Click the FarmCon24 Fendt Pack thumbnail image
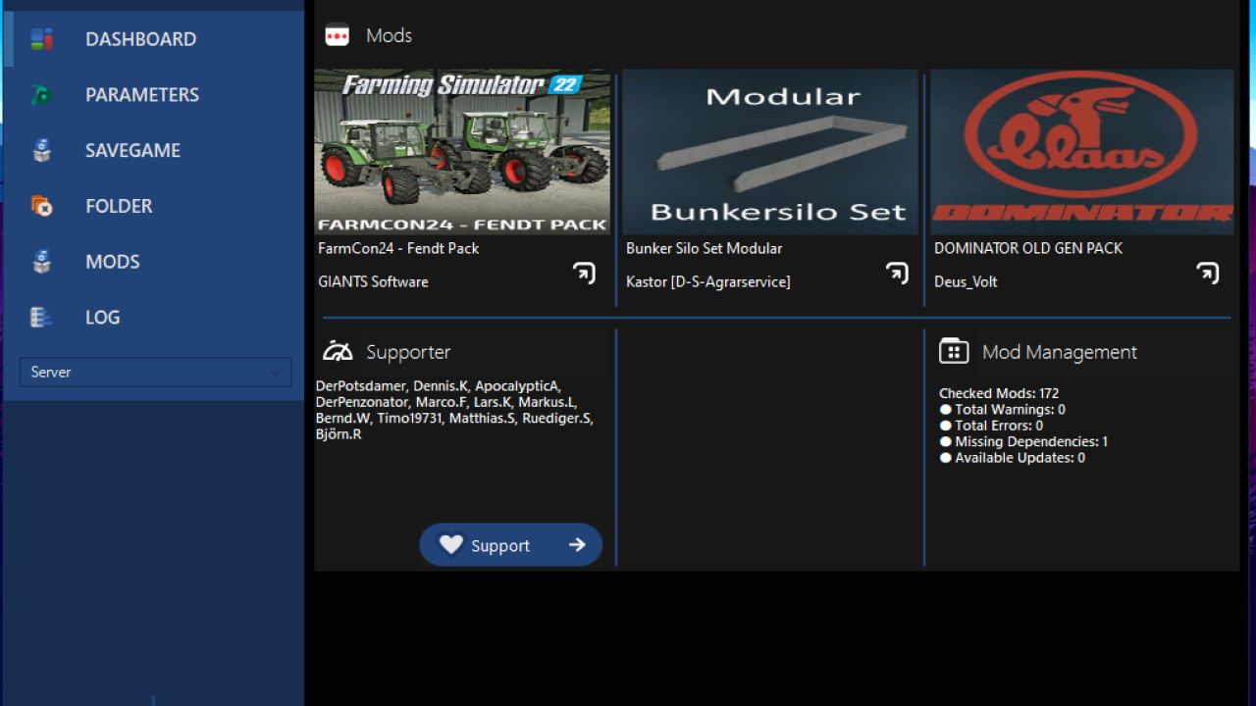The height and width of the screenshot is (706, 1256). [x=462, y=151]
